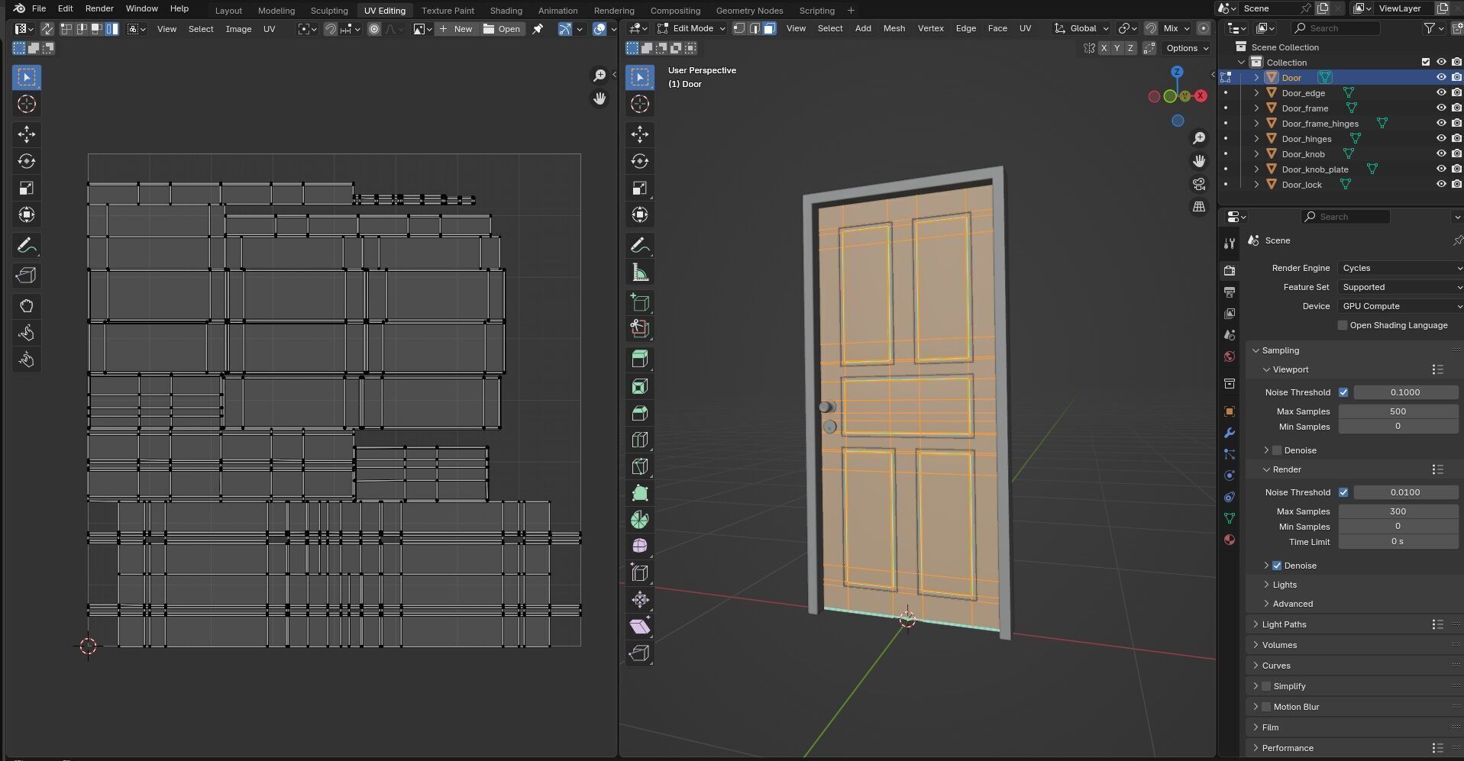Enable Motion Blur checkbox
This screenshot has height=761, width=1464.
1266,707
